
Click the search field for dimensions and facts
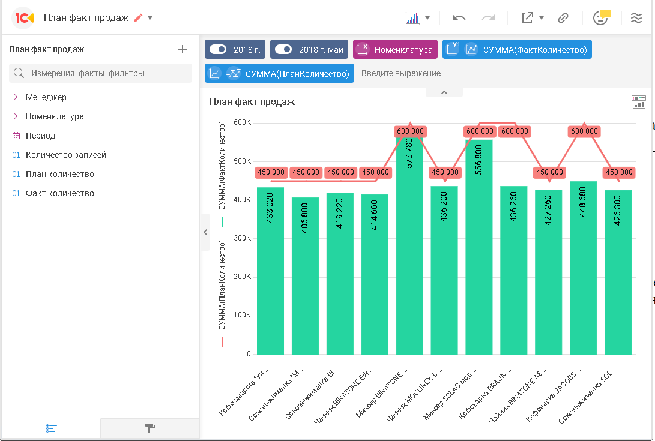(100, 73)
